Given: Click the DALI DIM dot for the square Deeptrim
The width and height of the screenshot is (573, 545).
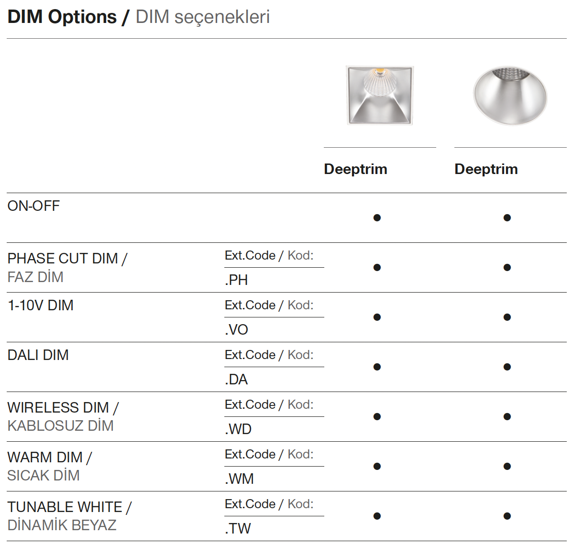Looking at the screenshot, I should tap(377, 367).
